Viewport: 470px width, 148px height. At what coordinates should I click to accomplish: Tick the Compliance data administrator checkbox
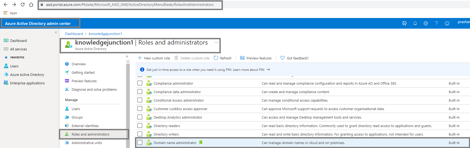coord(140,92)
